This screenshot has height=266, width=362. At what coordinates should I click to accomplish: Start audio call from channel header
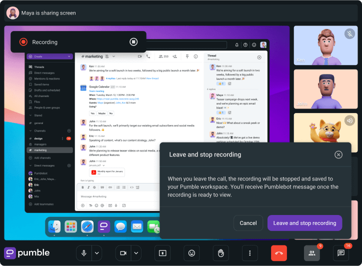click(148, 56)
